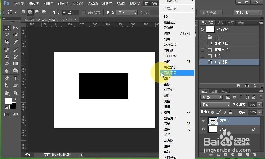Select the Lasso tool

[7, 35]
